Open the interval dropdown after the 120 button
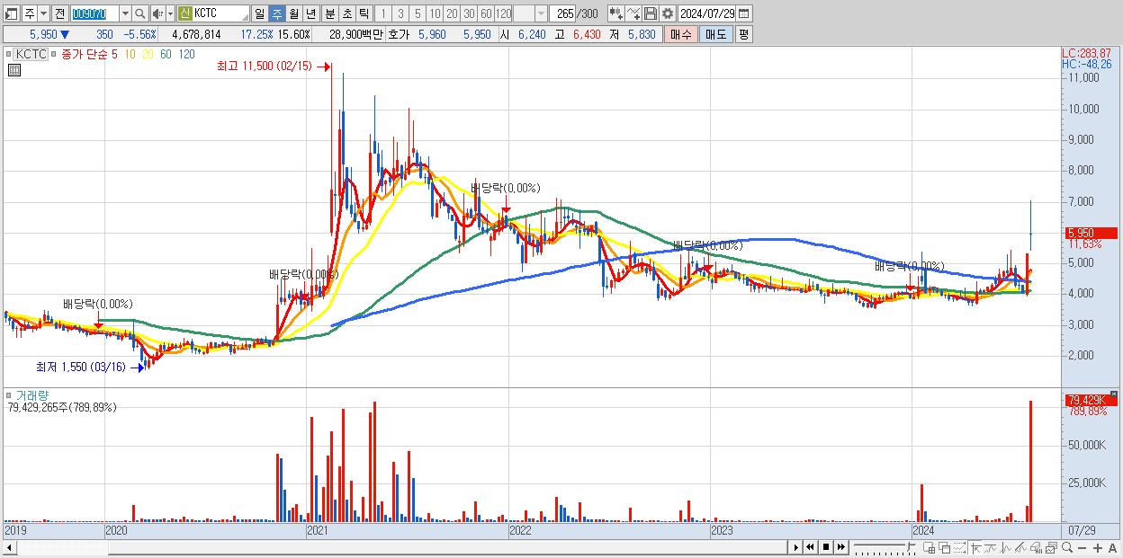The image size is (1123, 558). pyautogui.click(x=542, y=13)
